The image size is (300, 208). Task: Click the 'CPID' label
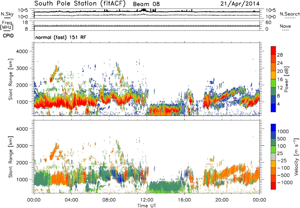[x=8, y=36]
